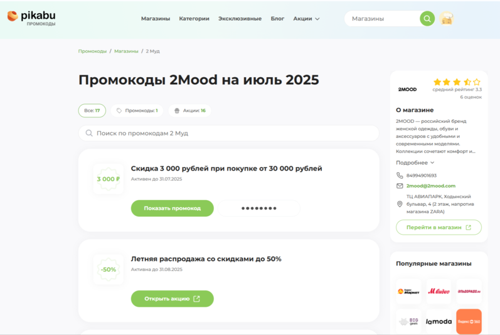The image size is (500, 335).
Task: Click the -50% discount badge
Action: 109,269
